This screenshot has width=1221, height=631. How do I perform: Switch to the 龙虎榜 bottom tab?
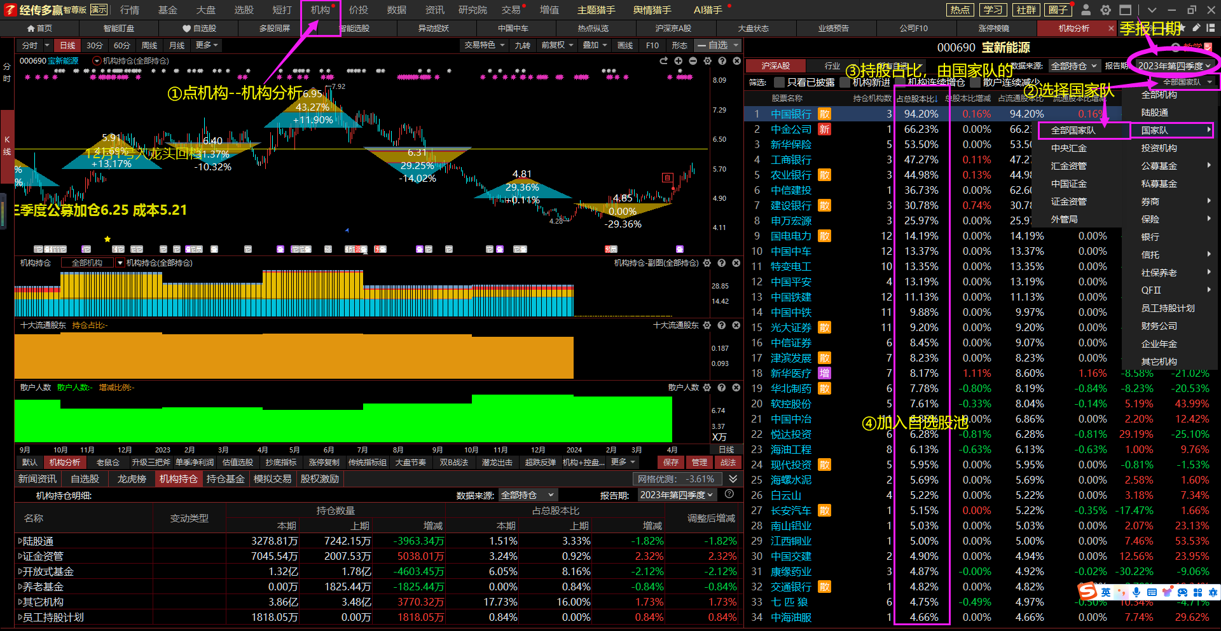click(132, 479)
